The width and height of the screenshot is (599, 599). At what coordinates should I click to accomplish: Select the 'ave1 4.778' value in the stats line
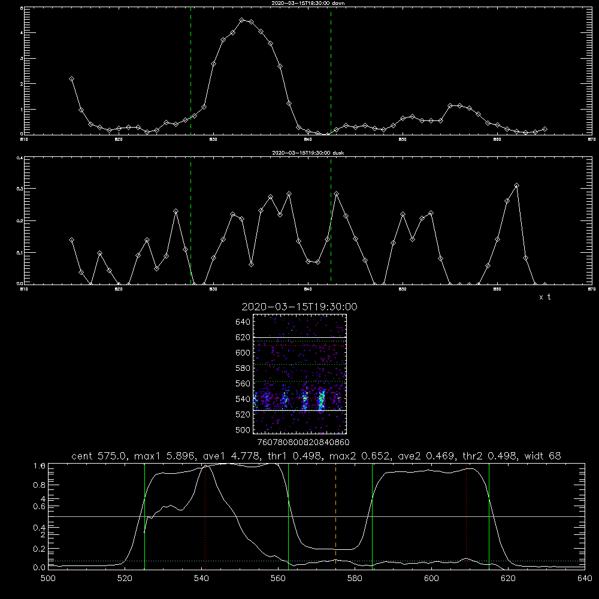(231, 456)
